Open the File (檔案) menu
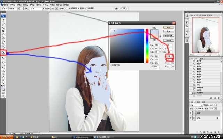Viewport: 223px width, 139px height. (6, 5)
